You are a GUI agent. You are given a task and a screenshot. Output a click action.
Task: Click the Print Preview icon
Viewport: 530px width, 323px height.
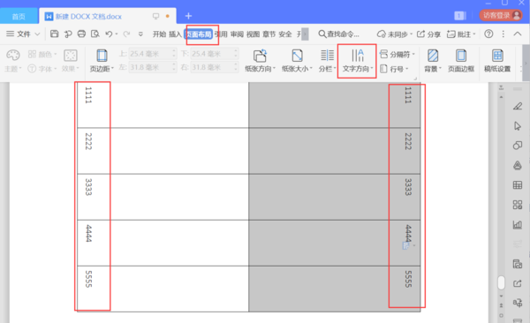pyautogui.click(x=95, y=34)
